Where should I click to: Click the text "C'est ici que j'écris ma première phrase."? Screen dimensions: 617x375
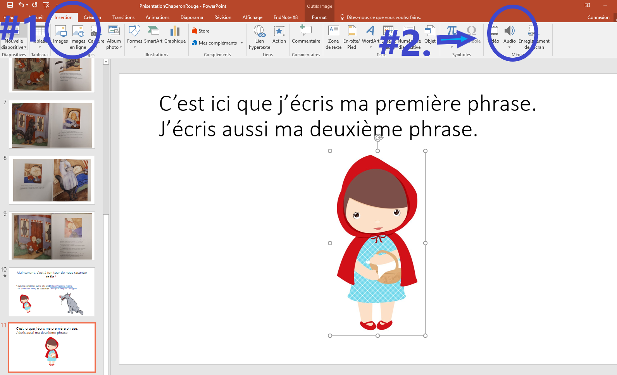tap(348, 104)
